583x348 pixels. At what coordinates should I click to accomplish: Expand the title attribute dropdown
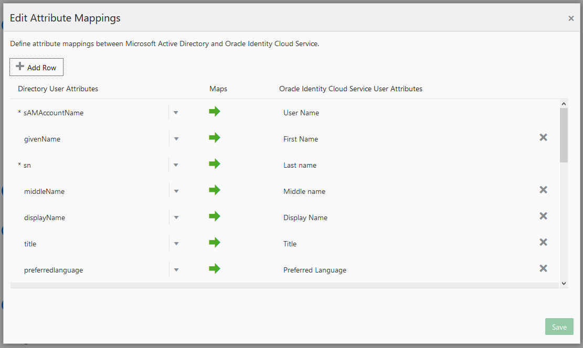176,243
